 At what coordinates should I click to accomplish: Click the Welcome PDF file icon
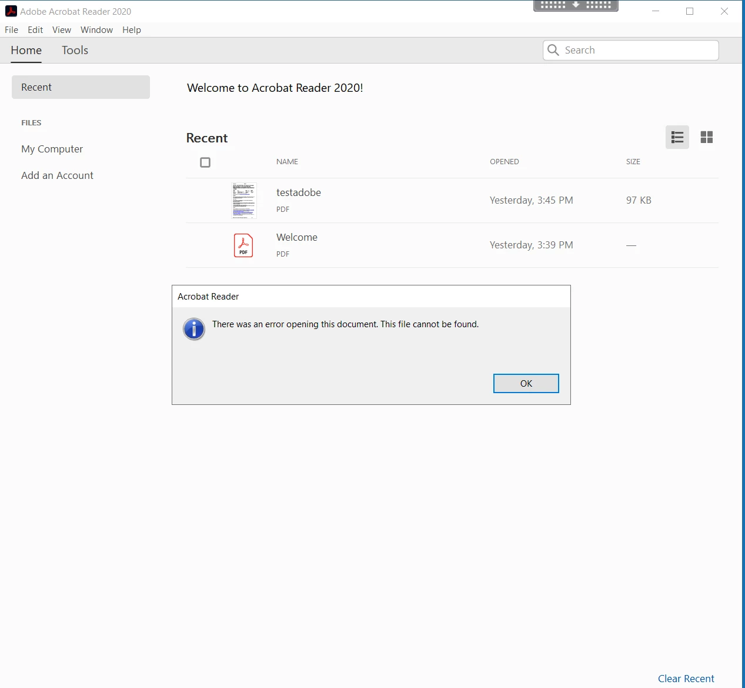click(243, 245)
